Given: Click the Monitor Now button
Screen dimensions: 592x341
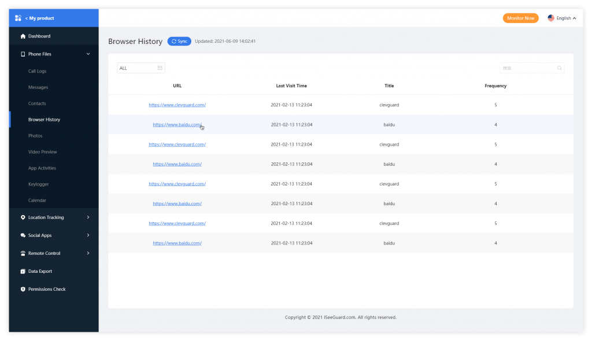Looking at the screenshot, I should coord(521,18).
